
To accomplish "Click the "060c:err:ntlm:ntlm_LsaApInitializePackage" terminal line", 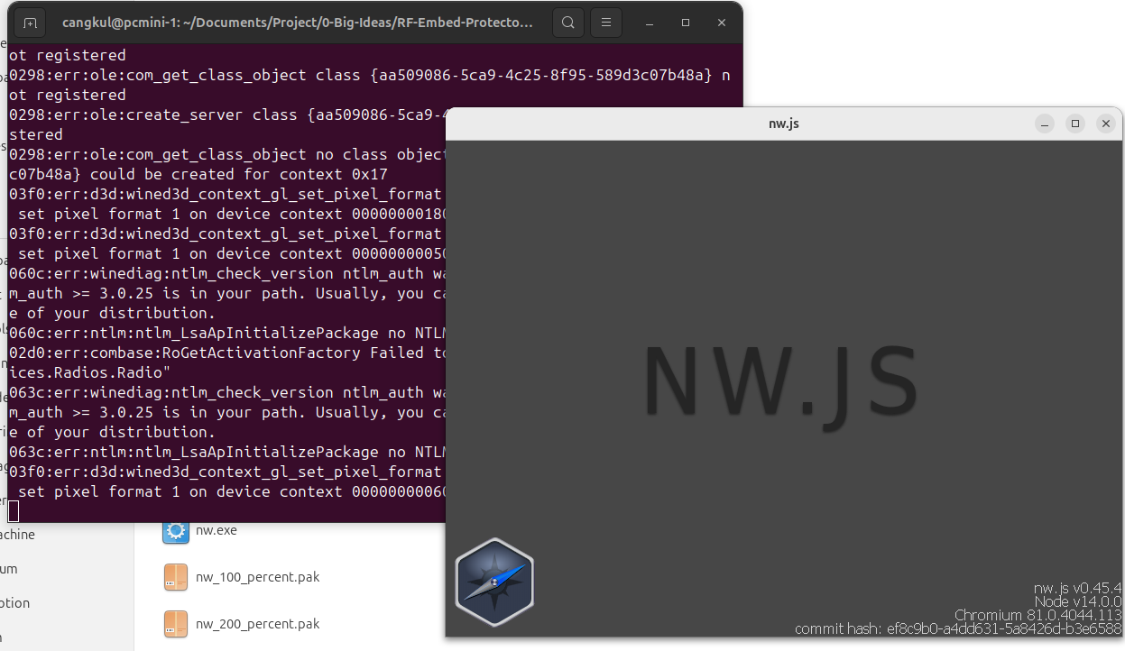I will [x=227, y=333].
